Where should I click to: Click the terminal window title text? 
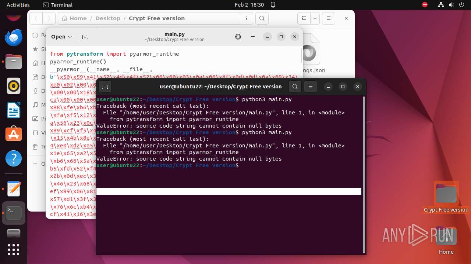click(x=221, y=87)
